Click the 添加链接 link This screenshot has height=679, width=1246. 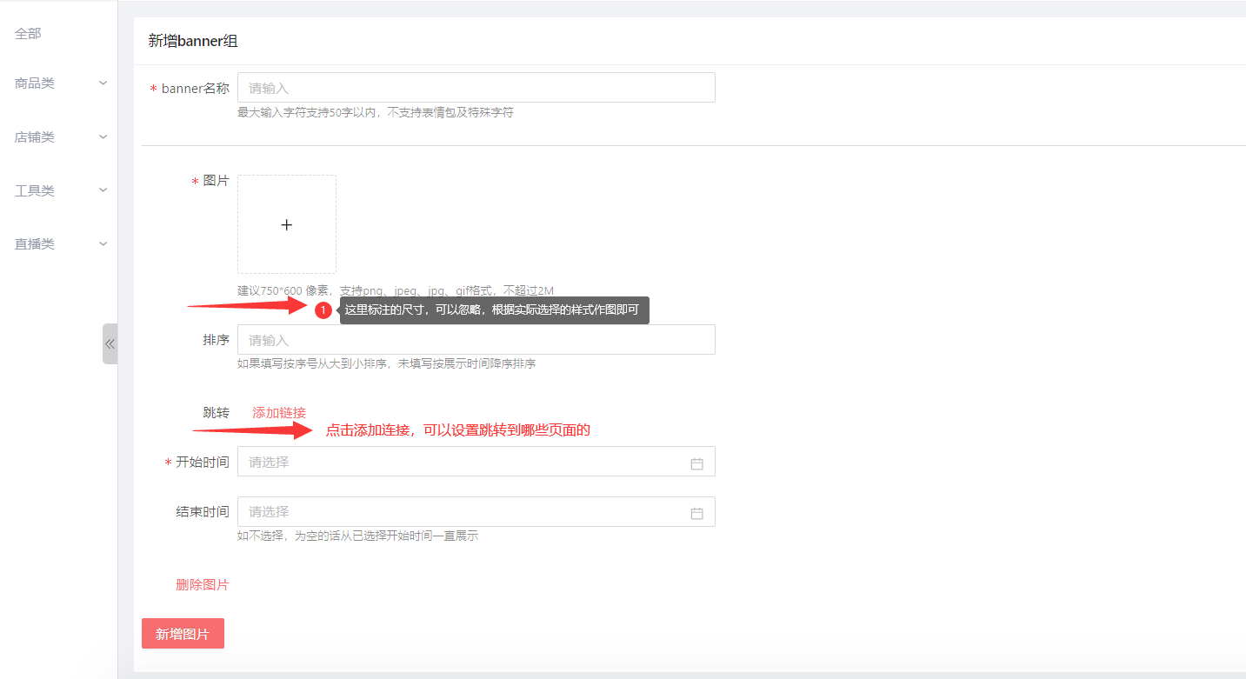279,413
